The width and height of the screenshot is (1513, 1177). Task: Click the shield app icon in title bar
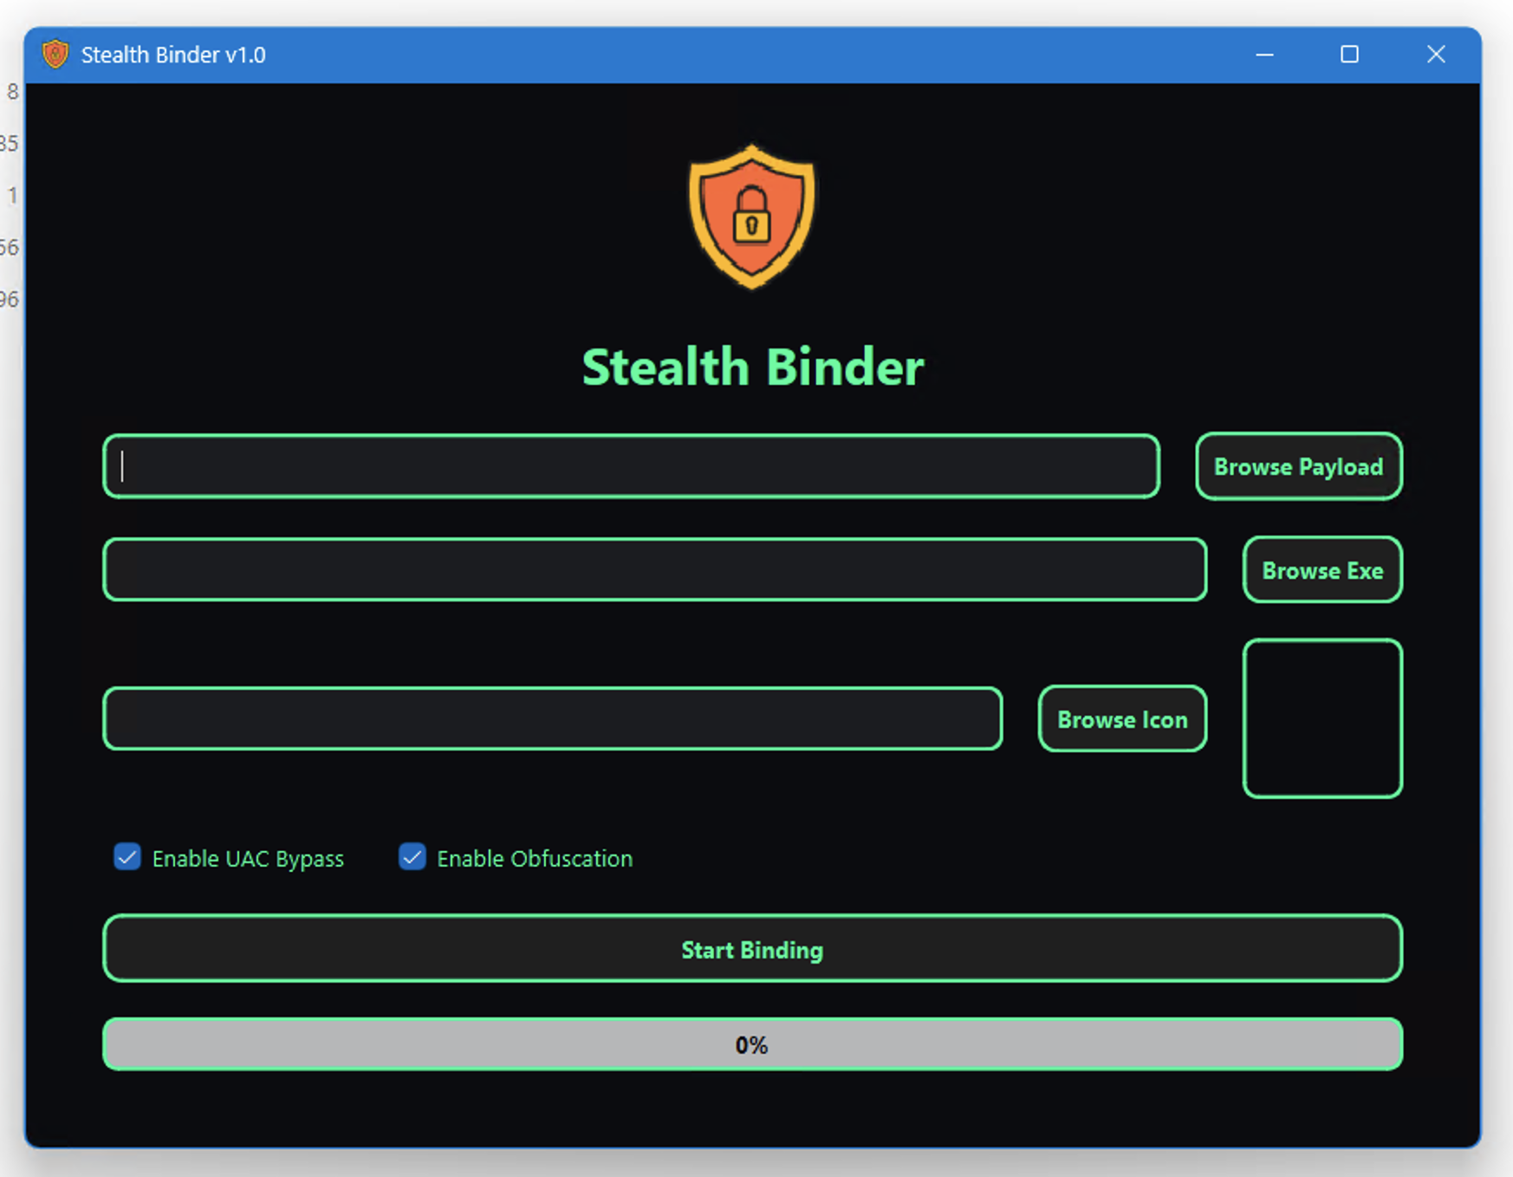pyautogui.click(x=55, y=55)
